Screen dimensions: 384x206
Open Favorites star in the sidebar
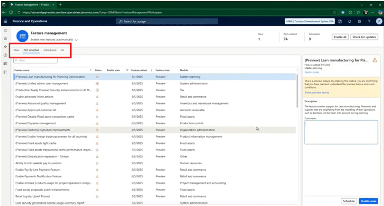pyautogui.click(x=6, y=47)
